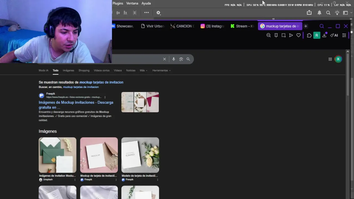
Task: Expand the Herramientas dropdown
Action: point(161,70)
